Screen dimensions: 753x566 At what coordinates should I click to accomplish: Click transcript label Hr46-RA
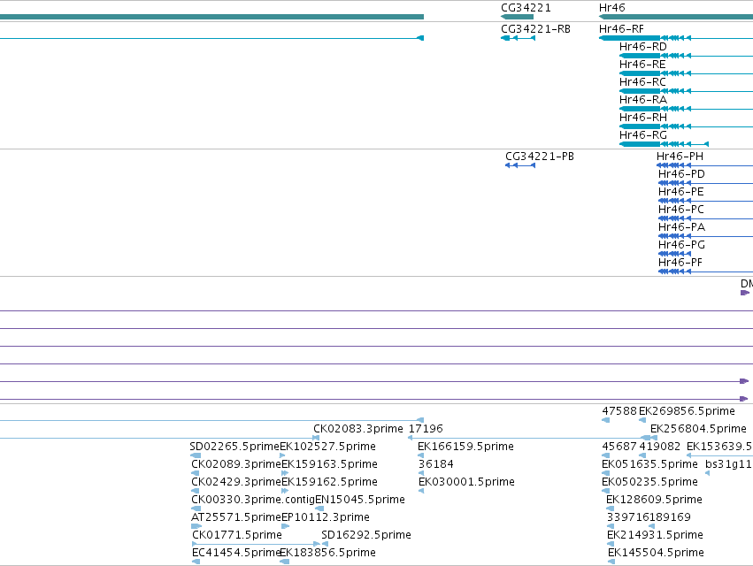pyautogui.click(x=643, y=100)
